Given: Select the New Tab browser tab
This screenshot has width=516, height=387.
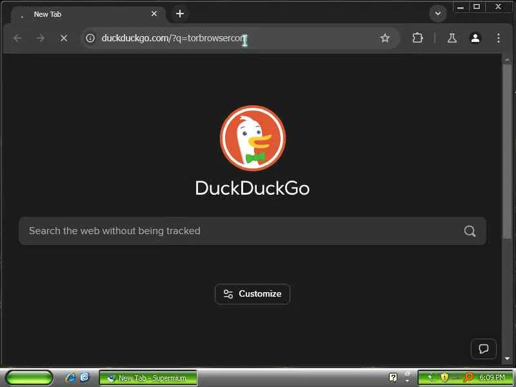Looking at the screenshot, I should click(x=88, y=14).
